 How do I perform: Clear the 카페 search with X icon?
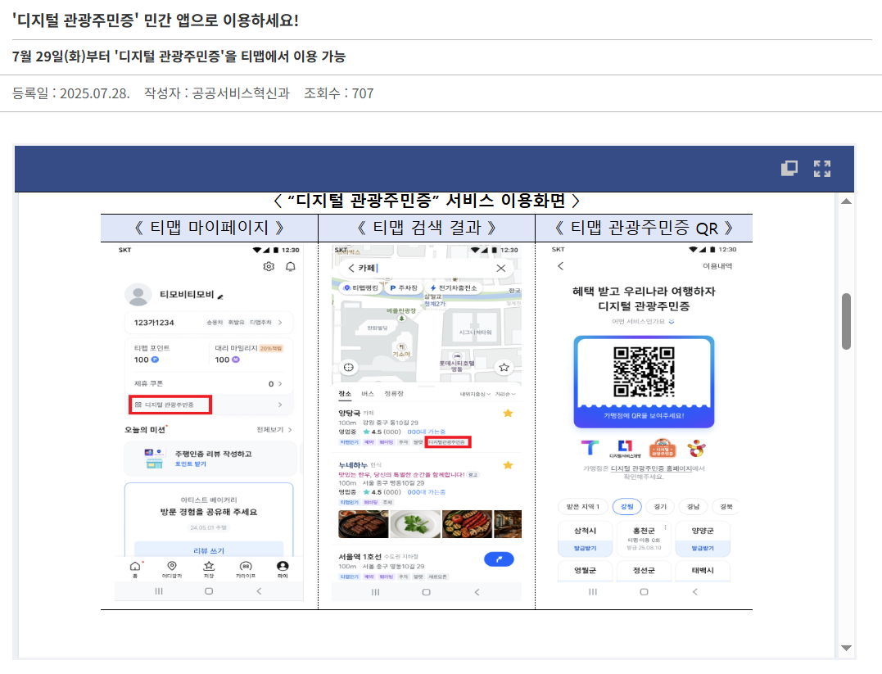click(501, 269)
